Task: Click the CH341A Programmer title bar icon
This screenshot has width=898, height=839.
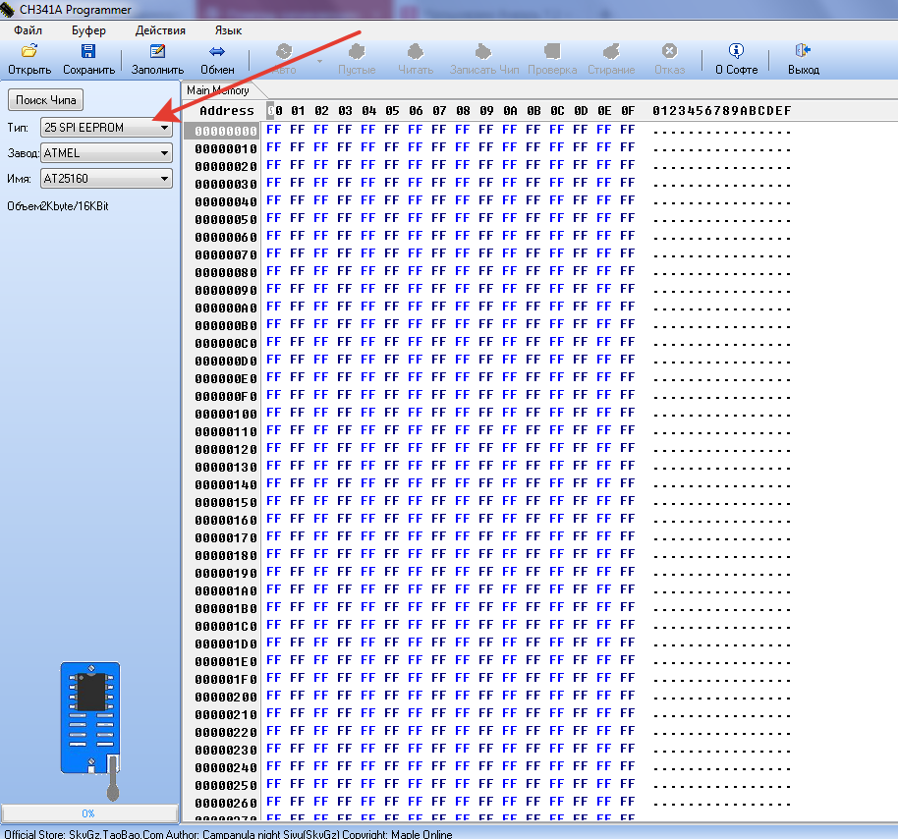Action: pyautogui.click(x=7, y=9)
